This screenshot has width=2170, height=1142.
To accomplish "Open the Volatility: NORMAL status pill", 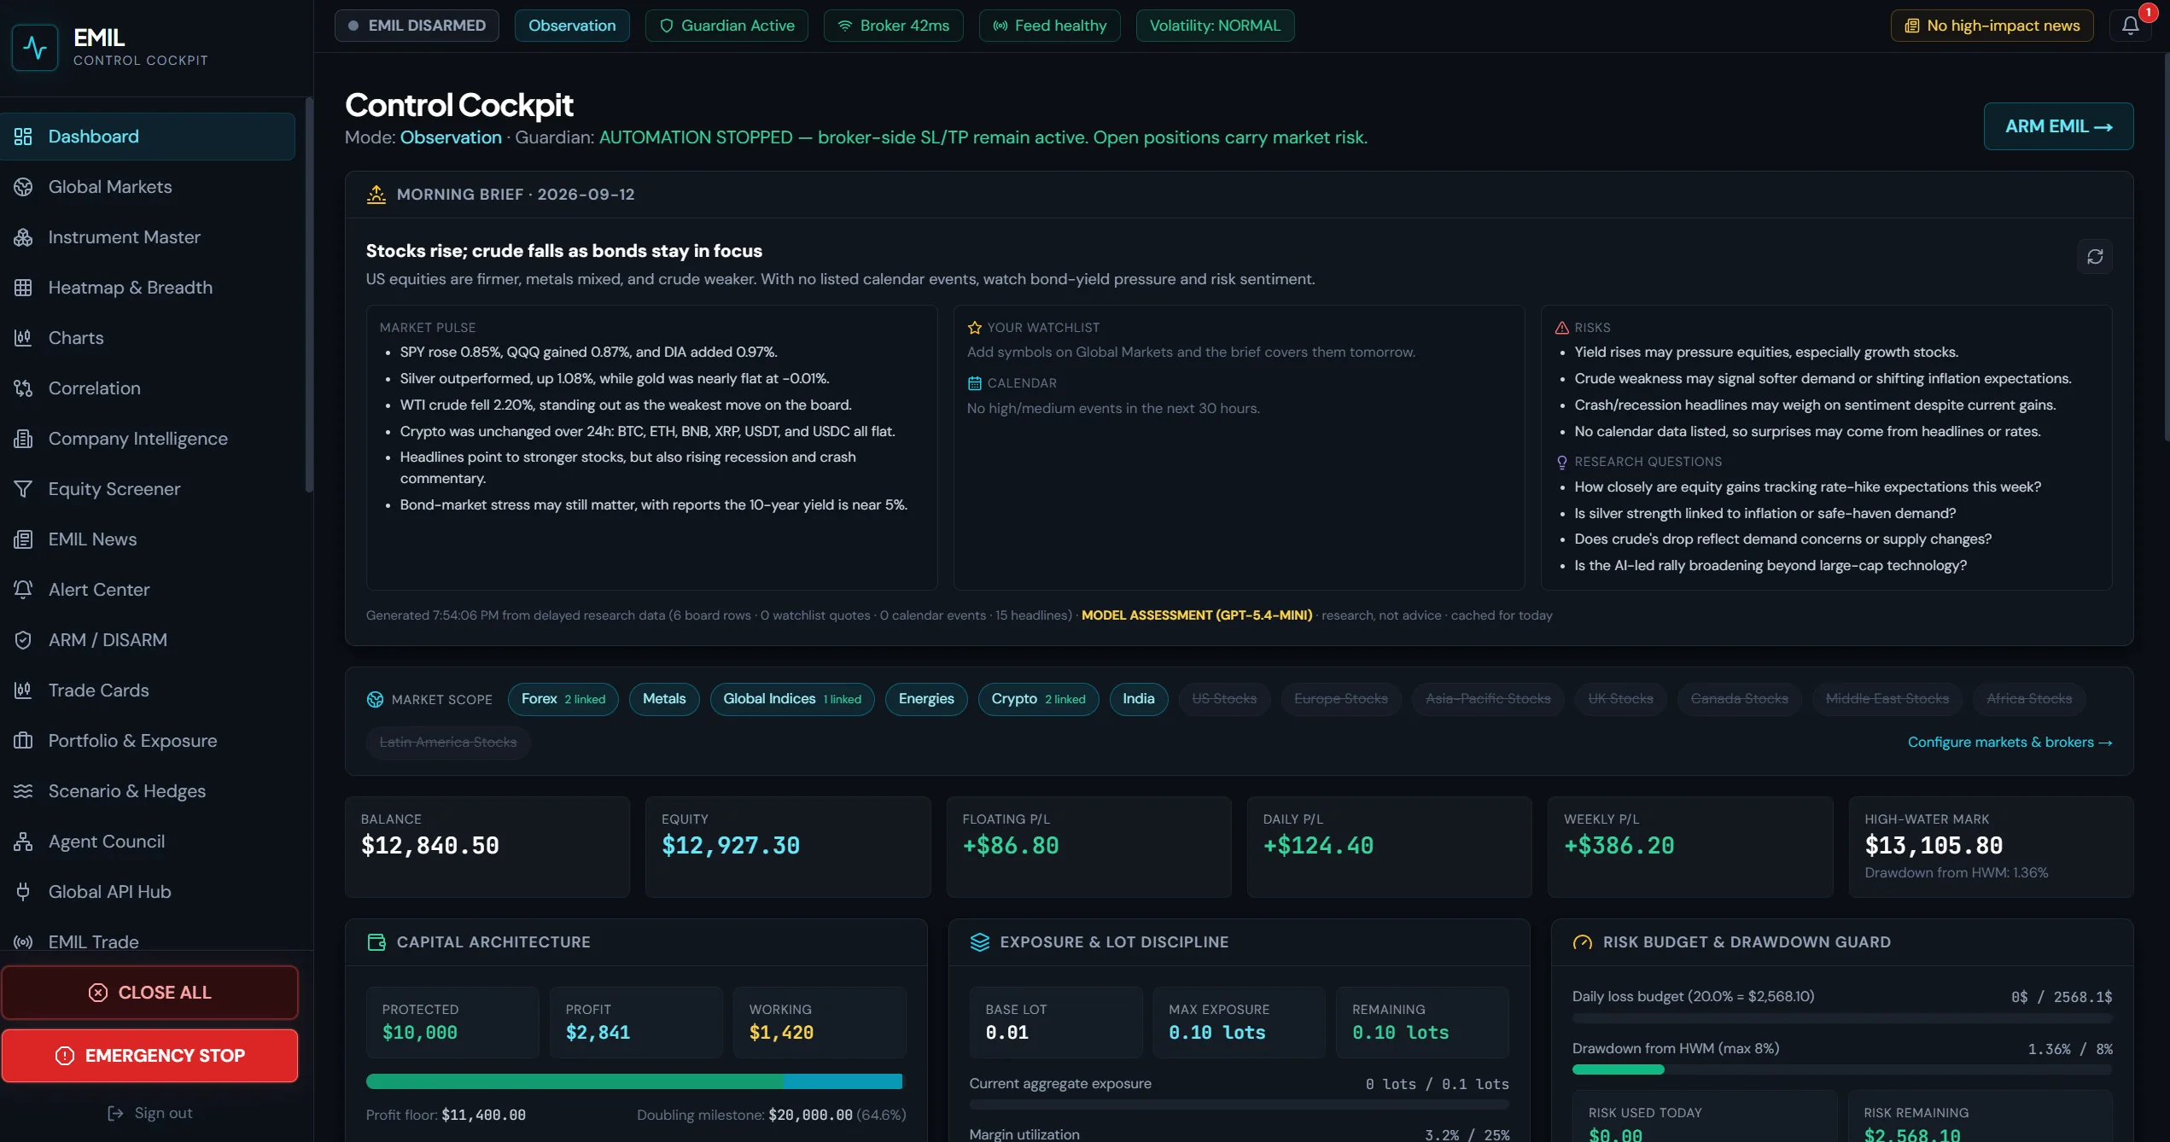I will tap(1215, 26).
